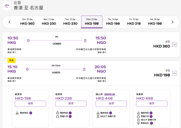Click the 20:05 arrival time
The image size is (181, 128).
click(100, 67)
